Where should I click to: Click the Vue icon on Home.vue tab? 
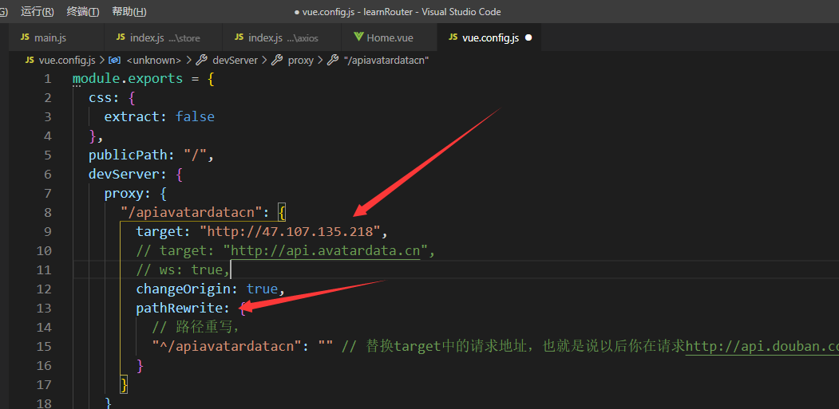point(358,37)
